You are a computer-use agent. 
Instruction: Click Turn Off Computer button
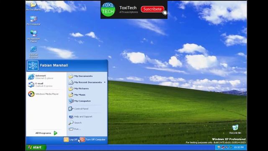coord(93,140)
